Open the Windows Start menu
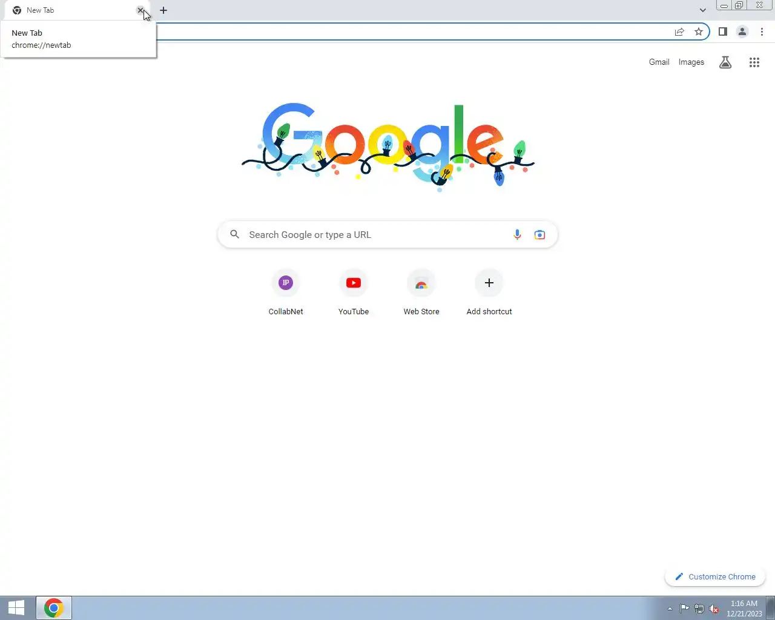The image size is (775, 620). point(16,608)
